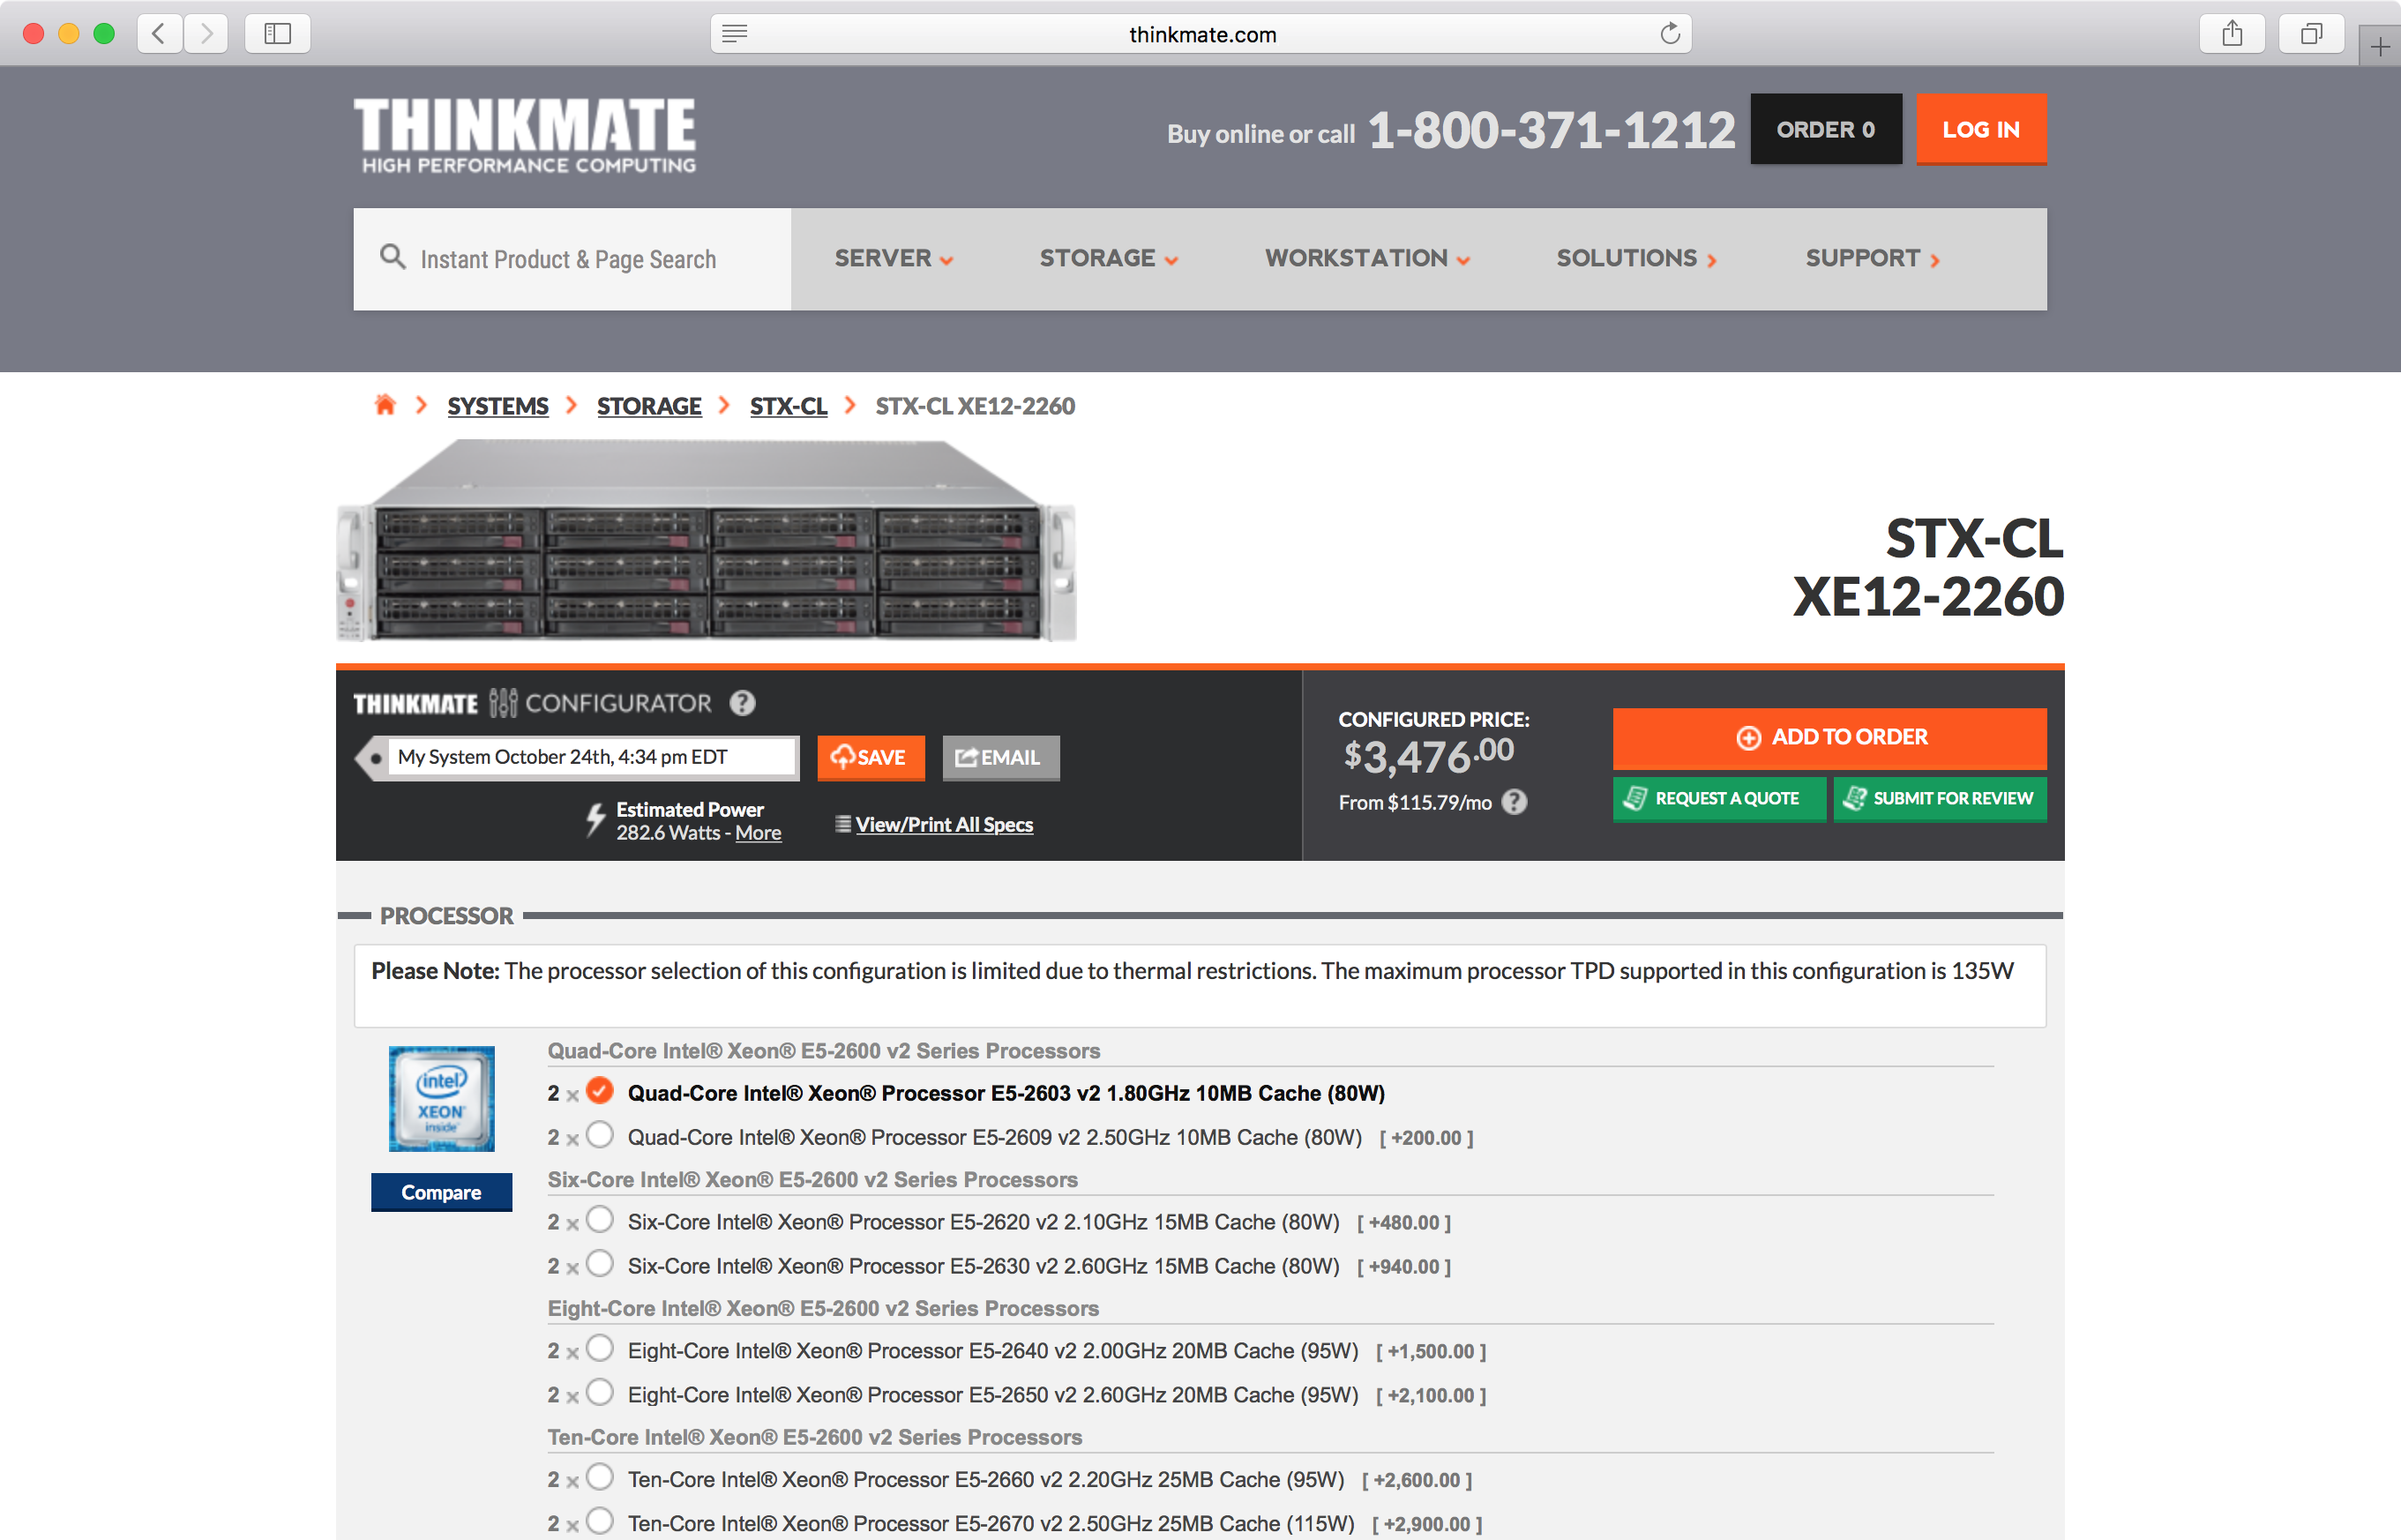Screen dimensions: 2401x1540
Task: Expand the SERVER dropdown menu
Action: 893,259
